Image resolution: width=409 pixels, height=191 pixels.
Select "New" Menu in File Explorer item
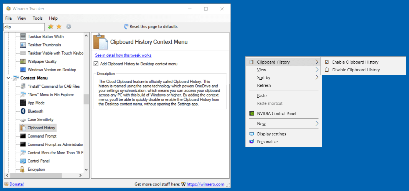point(51,95)
